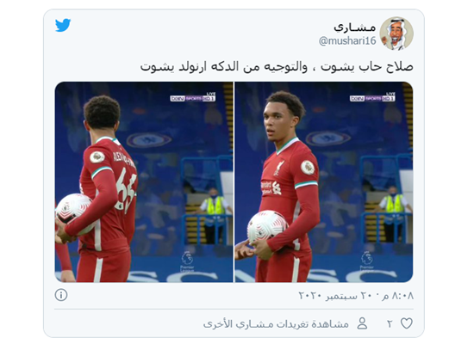474x344 pixels.
Task: Click the Premier League watermark in left photo
Action: 187,261
